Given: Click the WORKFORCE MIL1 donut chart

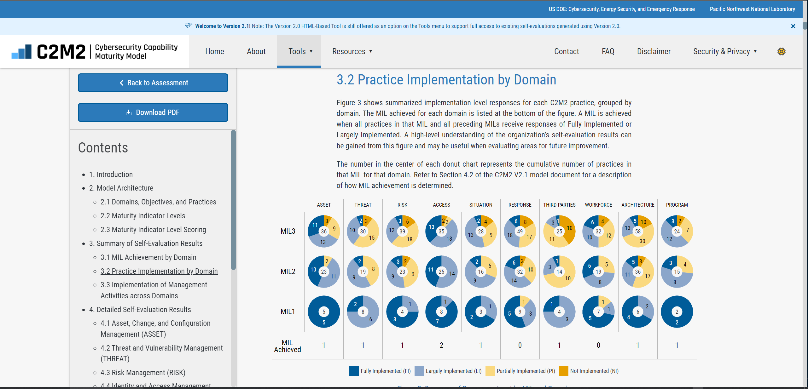Looking at the screenshot, I should tap(598, 312).
